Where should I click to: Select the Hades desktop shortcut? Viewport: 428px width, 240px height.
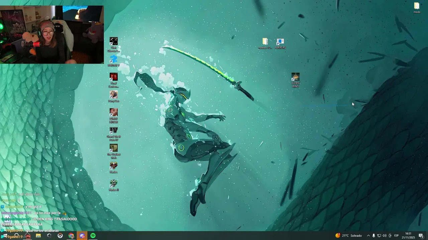click(x=114, y=168)
